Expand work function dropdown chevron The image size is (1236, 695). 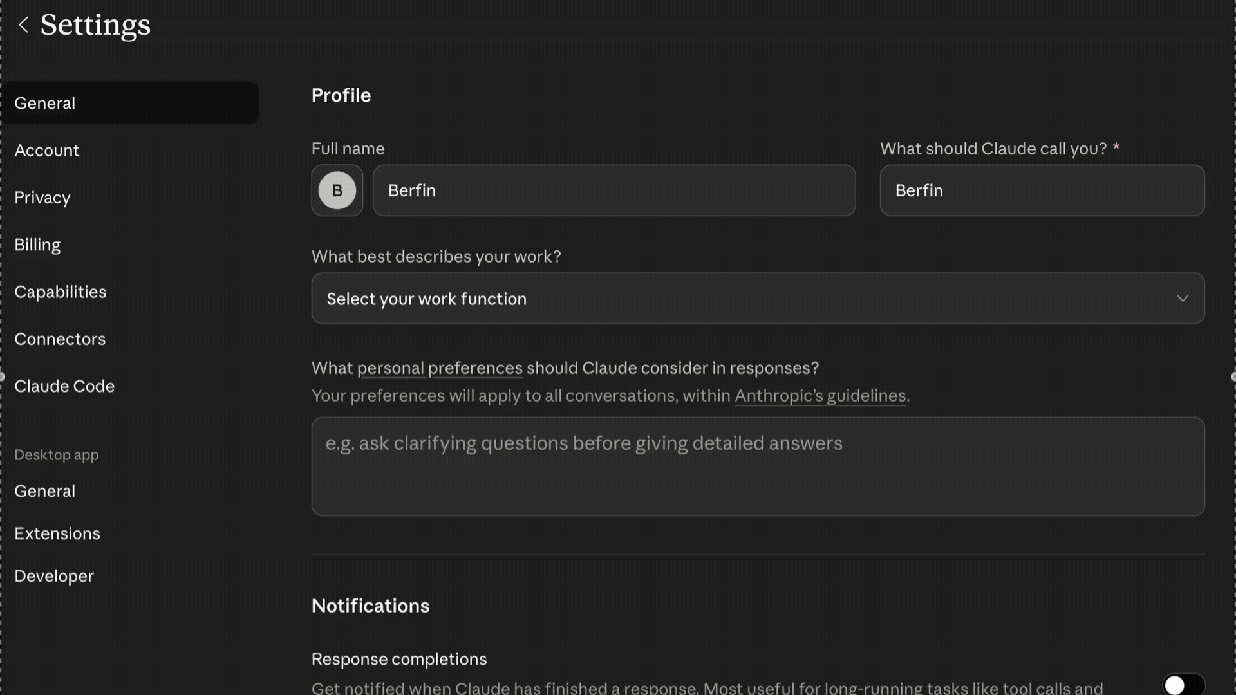coord(1182,299)
